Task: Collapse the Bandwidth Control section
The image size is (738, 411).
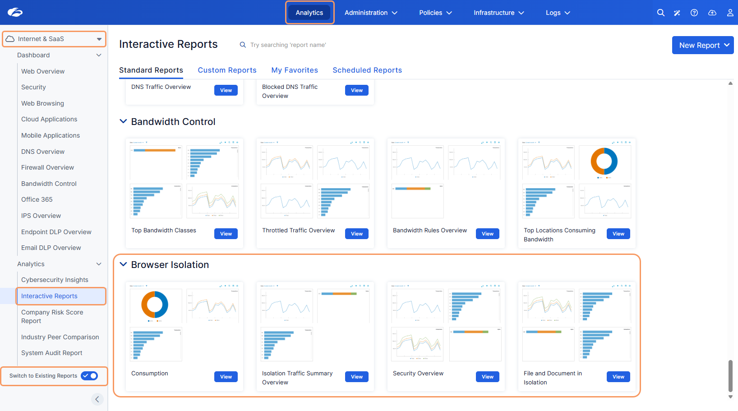Action: (123, 121)
